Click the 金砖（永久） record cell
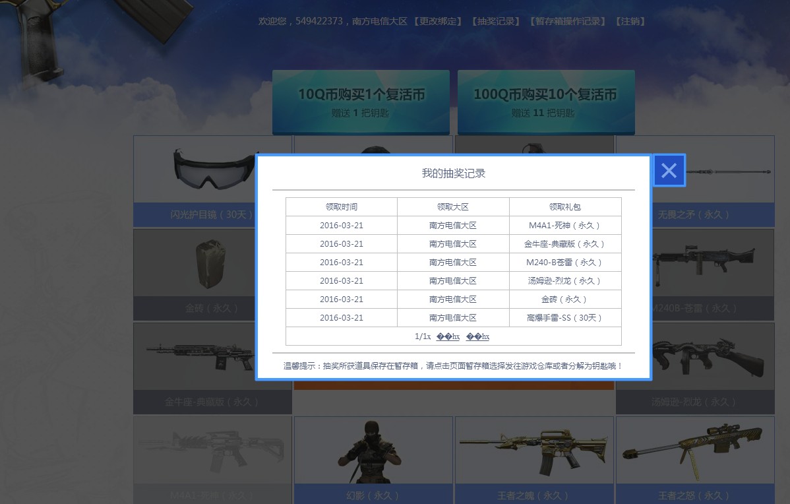790x504 pixels. [564, 299]
